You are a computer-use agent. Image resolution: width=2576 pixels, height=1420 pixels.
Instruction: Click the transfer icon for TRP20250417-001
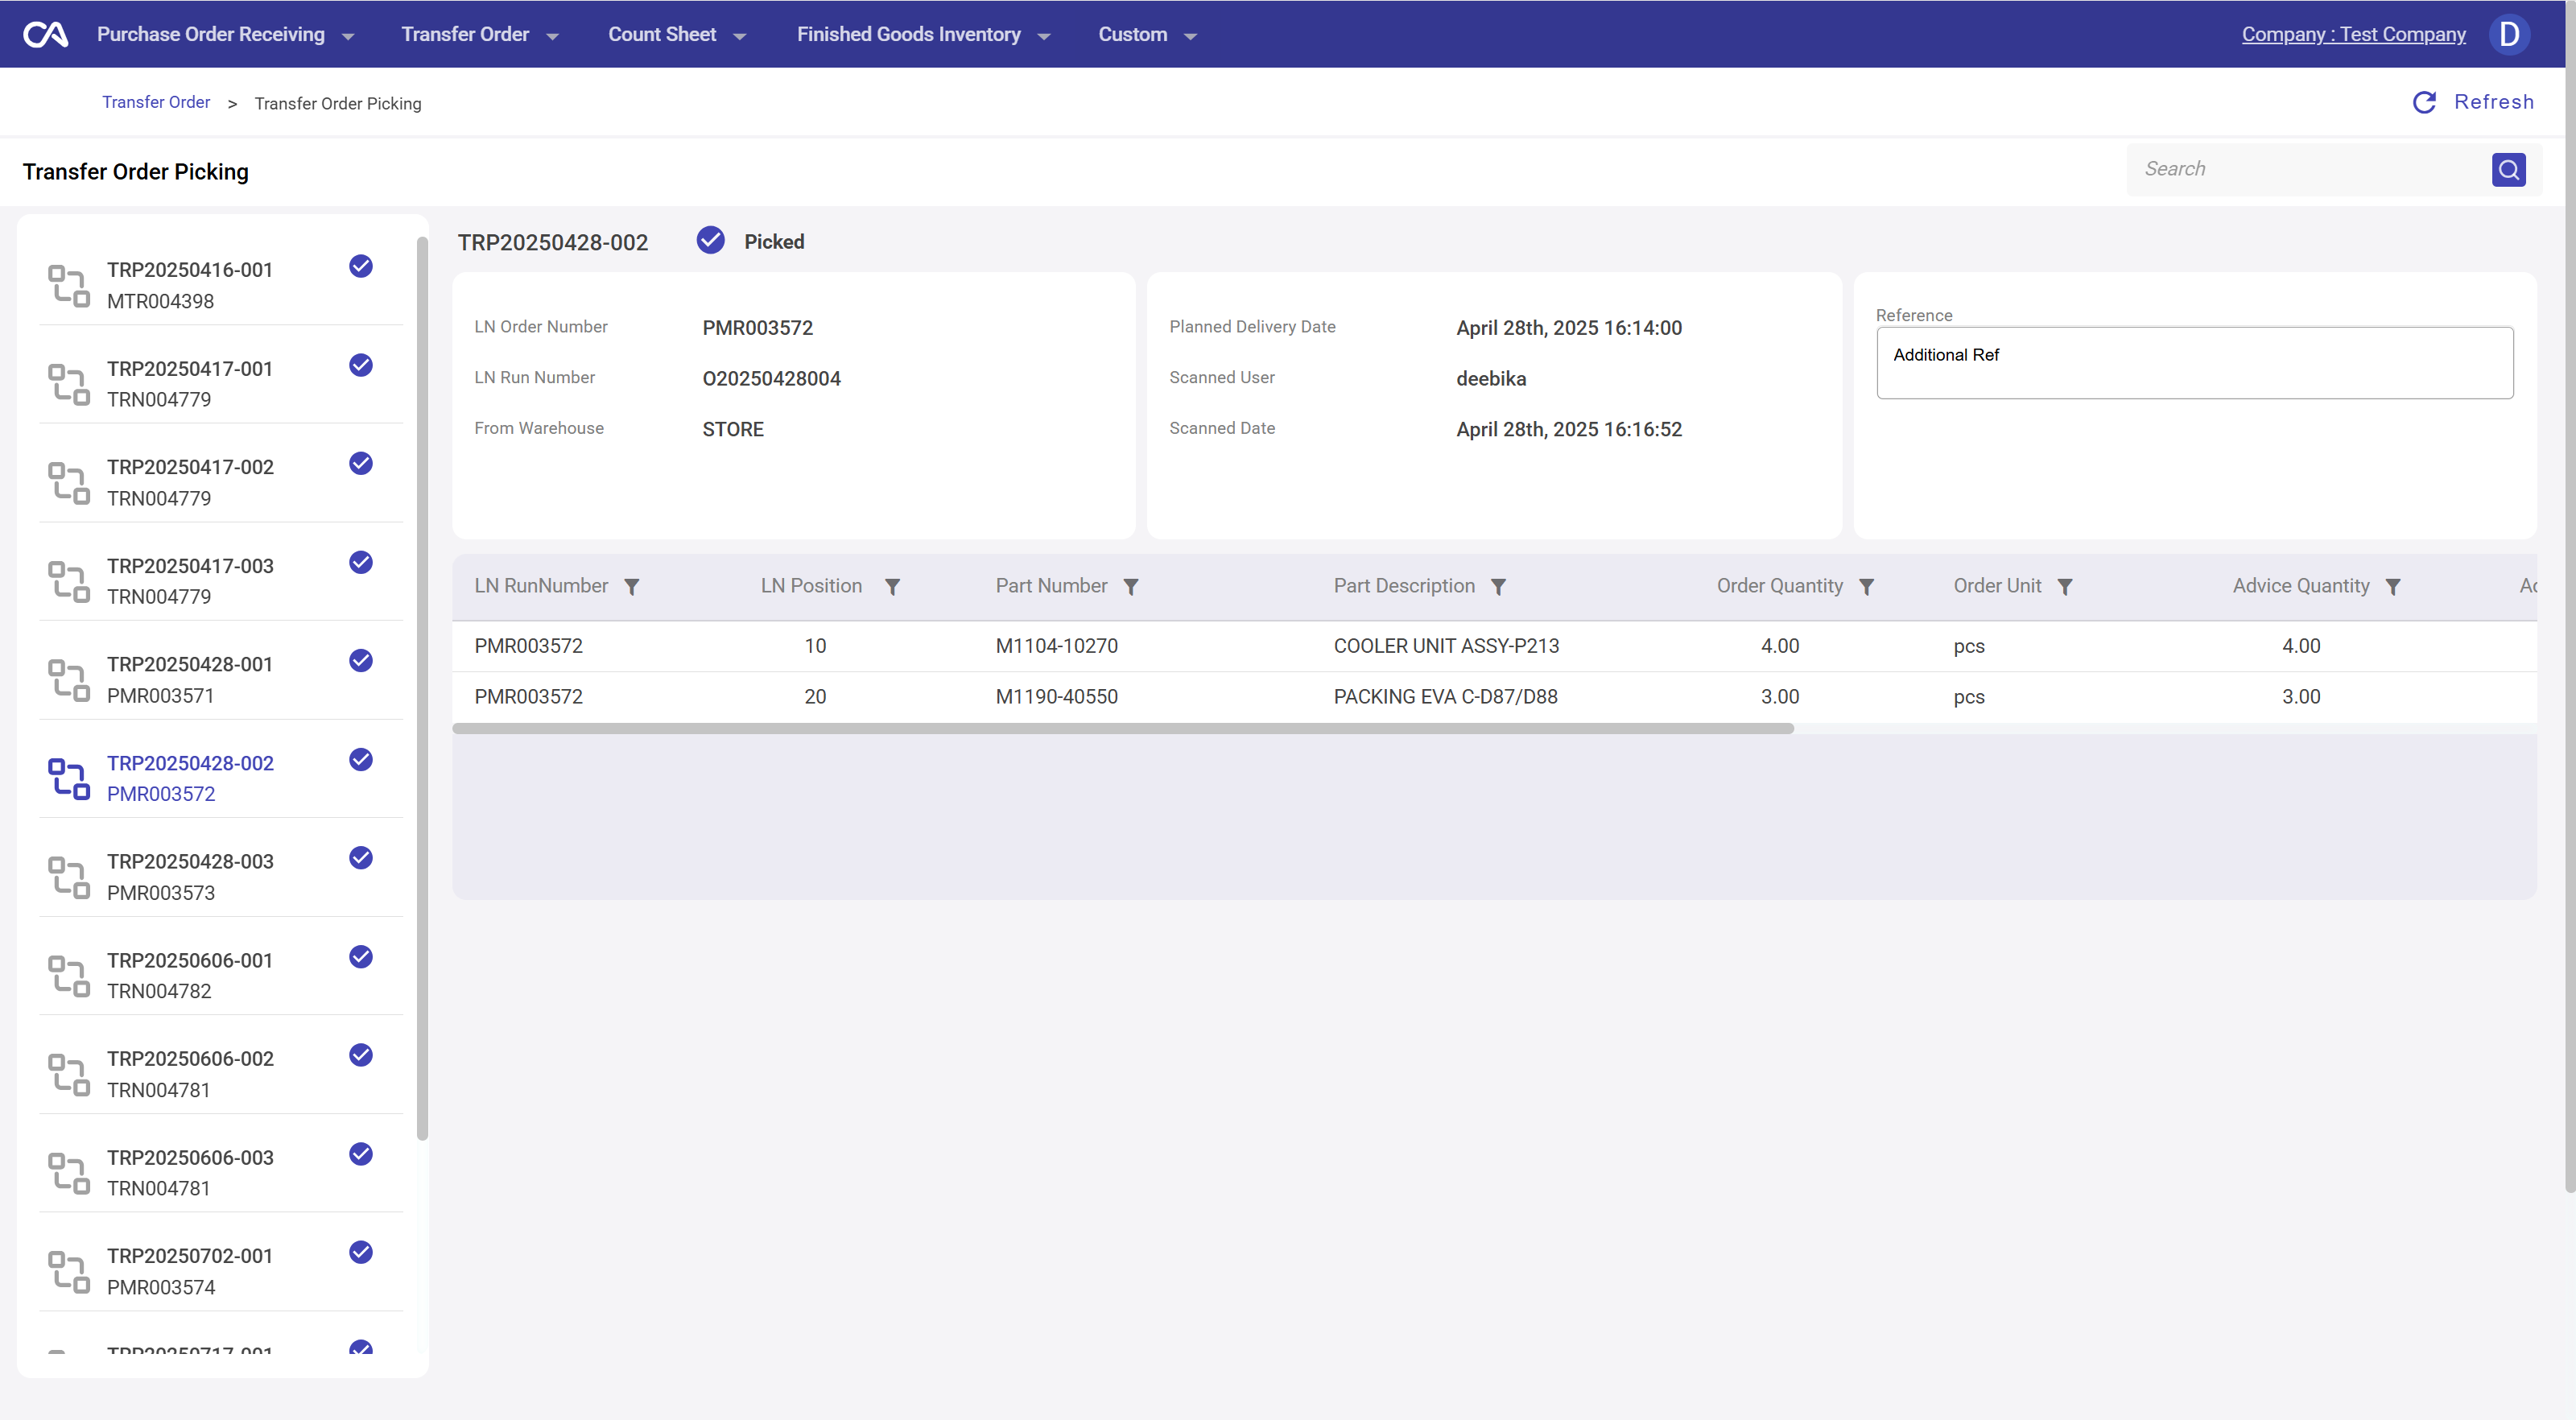(69, 384)
